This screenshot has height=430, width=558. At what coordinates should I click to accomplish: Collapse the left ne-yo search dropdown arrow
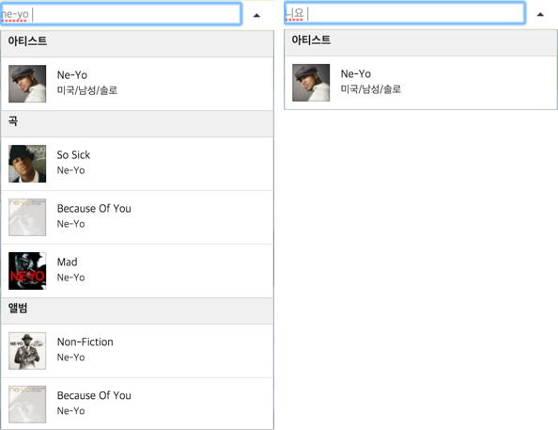click(256, 15)
